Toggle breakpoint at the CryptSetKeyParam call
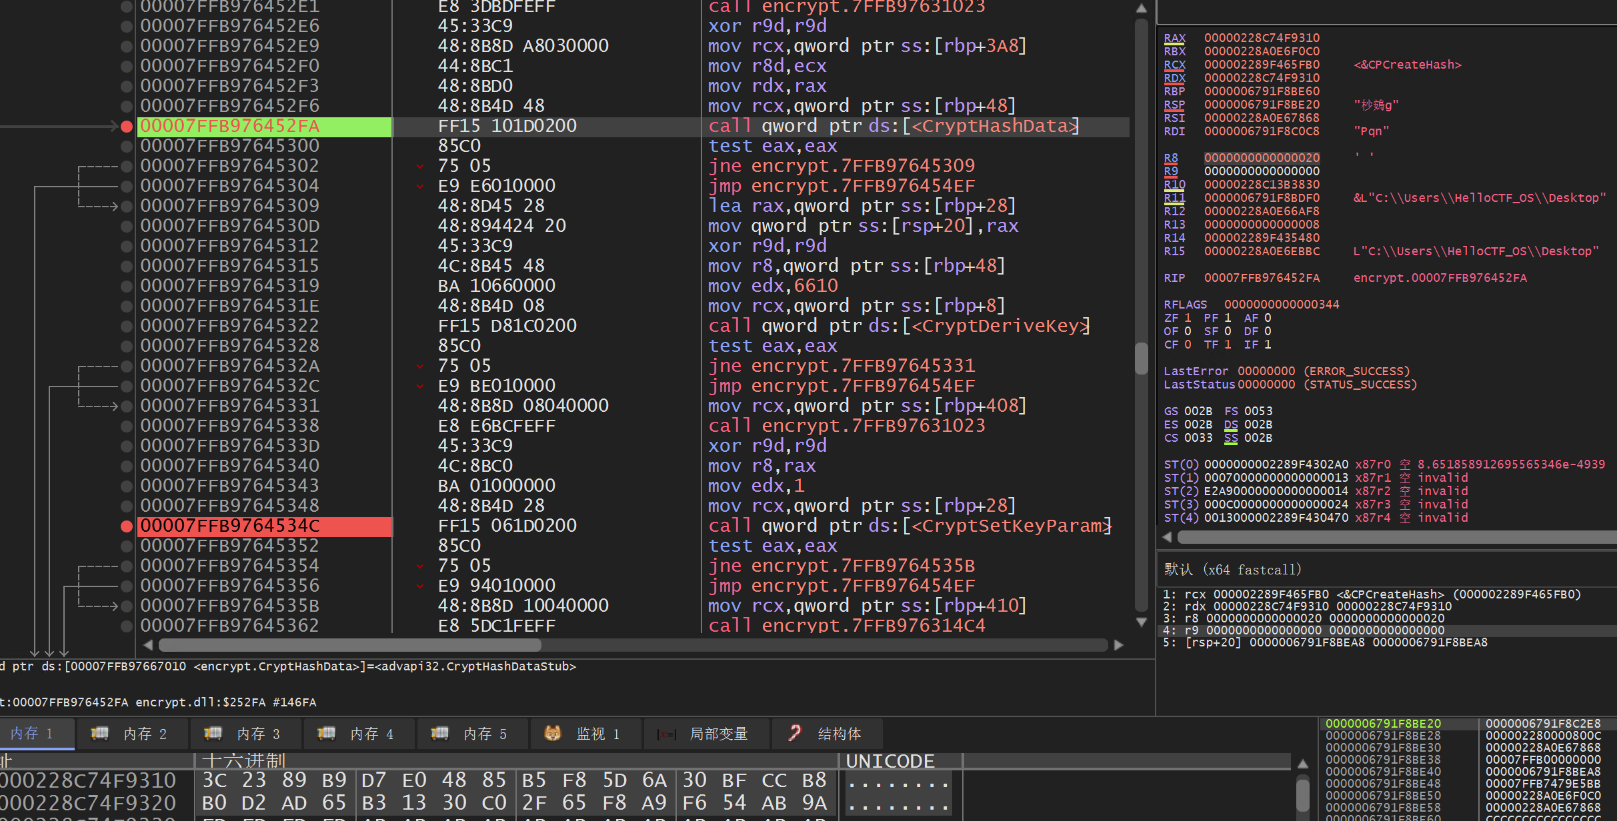 (x=126, y=526)
